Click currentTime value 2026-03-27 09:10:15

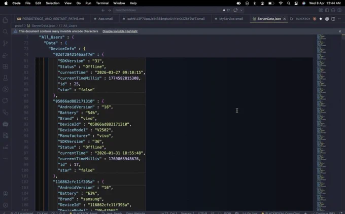119,73
